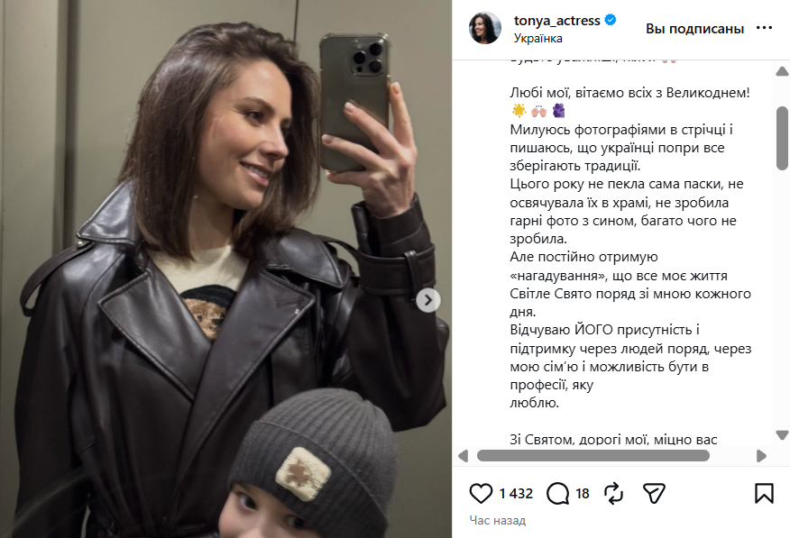This screenshot has height=538, width=790.
Task: Open the tonya_actress username link
Action: (556, 21)
